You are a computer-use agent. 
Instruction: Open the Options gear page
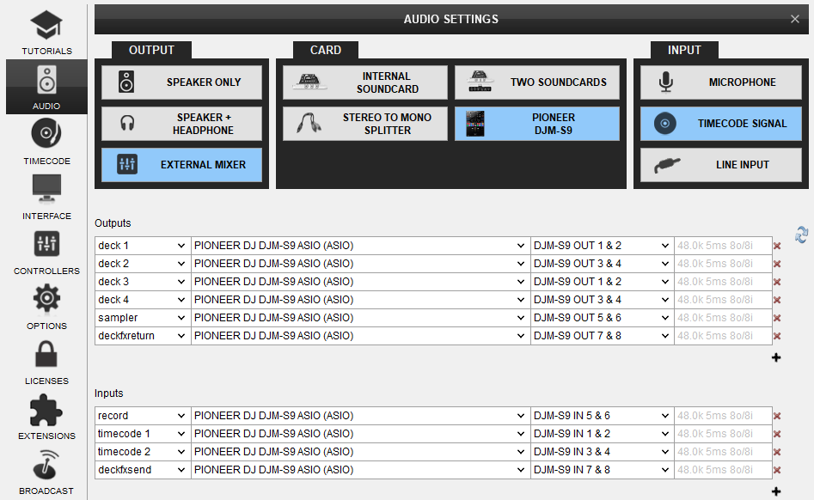click(46, 306)
